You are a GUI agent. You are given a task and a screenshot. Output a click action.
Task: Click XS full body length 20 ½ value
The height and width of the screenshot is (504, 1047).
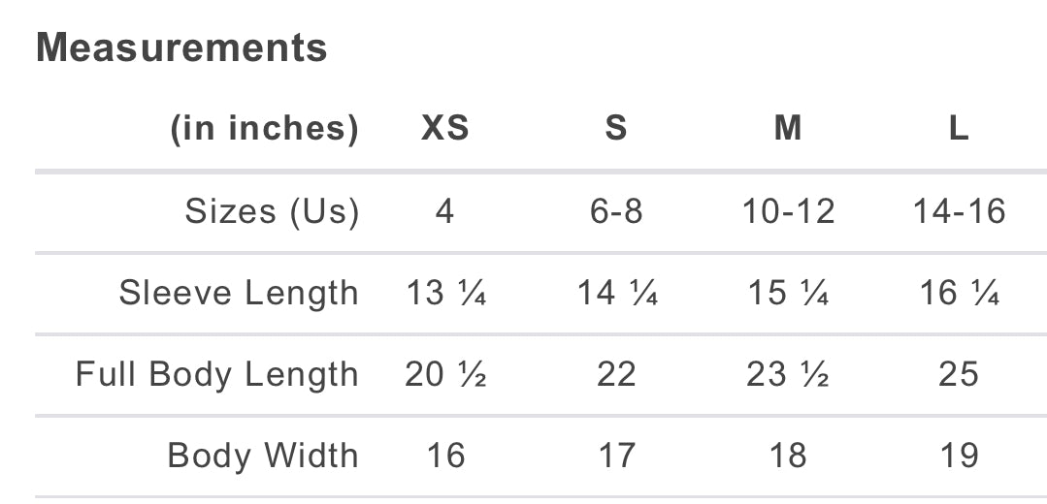pyautogui.click(x=445, y=374)
